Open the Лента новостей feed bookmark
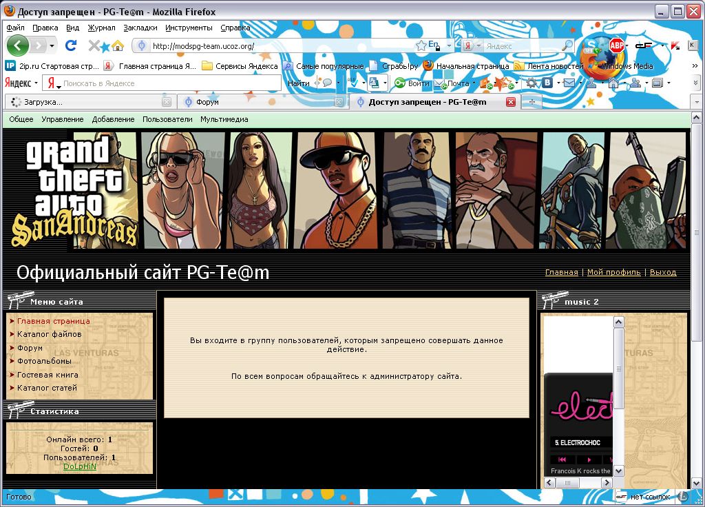Screen dimensions: 705x507 549,66
